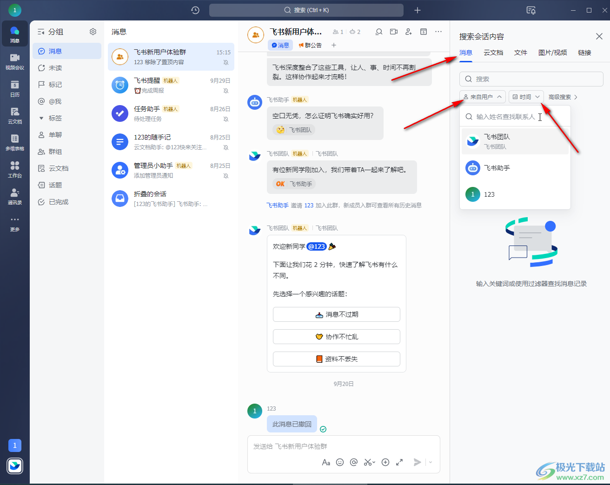Click the history clock icon in title bar

coord(195,10)
